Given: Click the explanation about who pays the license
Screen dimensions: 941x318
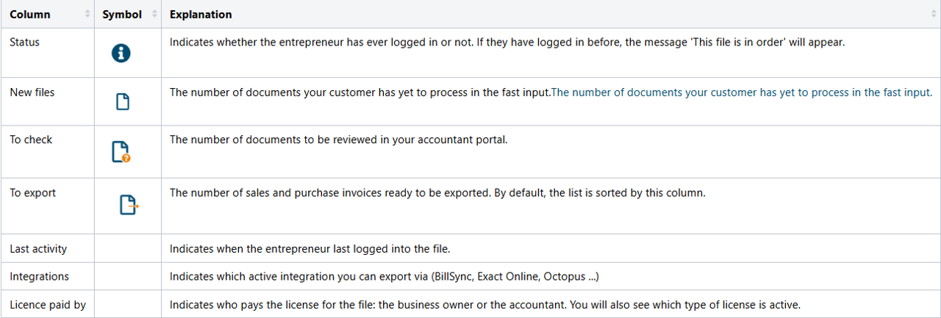Looking at the screenshot, I should click(x=484, y=305).
